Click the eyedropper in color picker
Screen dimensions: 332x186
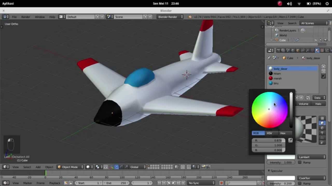290,140
